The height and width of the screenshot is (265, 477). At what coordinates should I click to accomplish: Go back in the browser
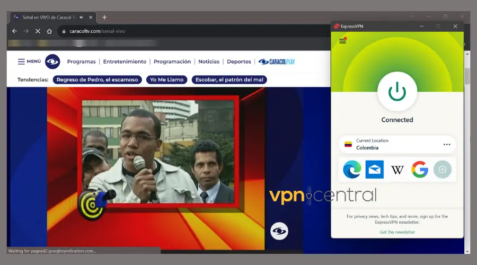pos(14,31)
